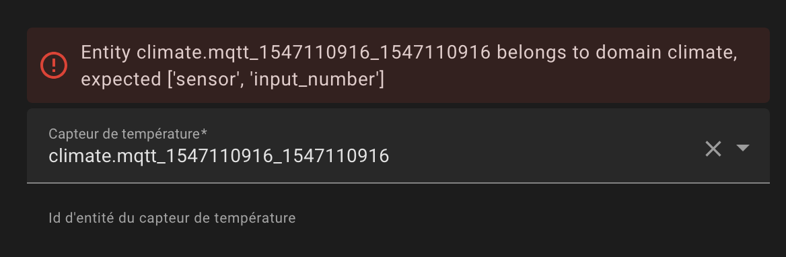Click the helper text 'Id d'entité du capteur'
This screenshot has width=786, height=257.
click(122, 219)
